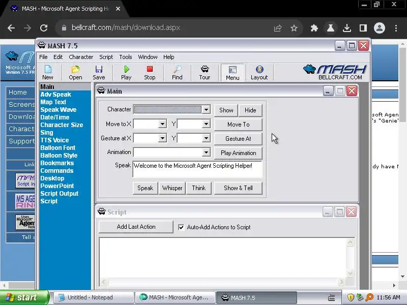Expand the Animation dropdown list
The width and height of the screenshot is (407, 305).
206,152
